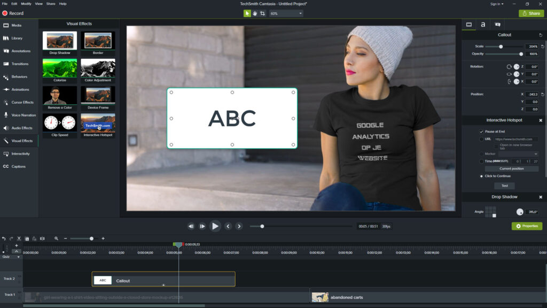Select the Drop Shadow effect thumbnail
The width and height of the screenshot is (547, 308).
60,41
